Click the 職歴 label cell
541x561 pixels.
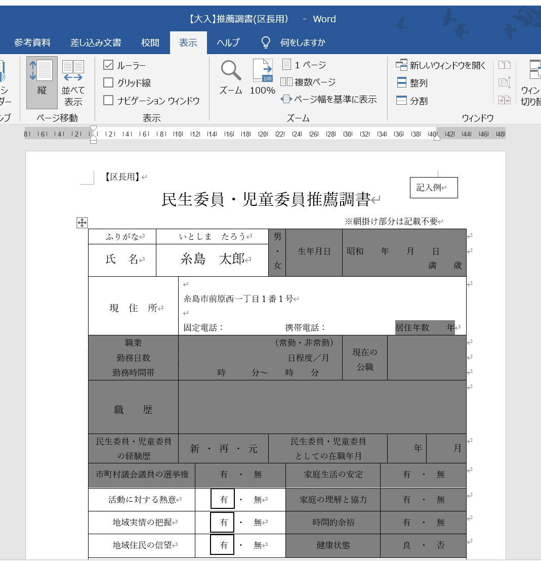133,407
